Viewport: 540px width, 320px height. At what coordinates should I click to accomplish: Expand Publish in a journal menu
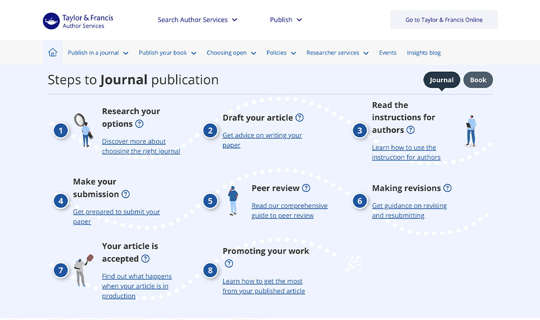pyautogui.click(x=98, y=53)
